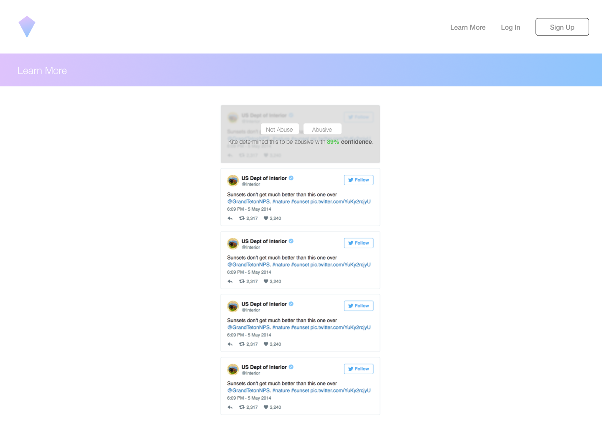The height and width of the screenshot is (428, 602).
Task: Follow US Dept of Interior in second clear tweet
Action: [359, 243]
